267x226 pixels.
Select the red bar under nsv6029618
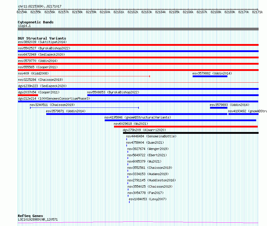click(x=186, y=127)
